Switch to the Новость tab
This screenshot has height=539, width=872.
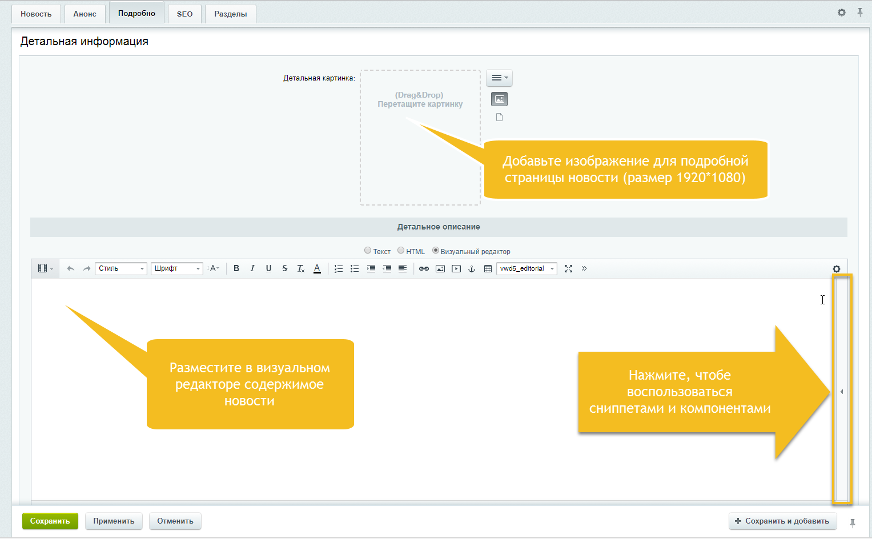click(x=36, y=14)
